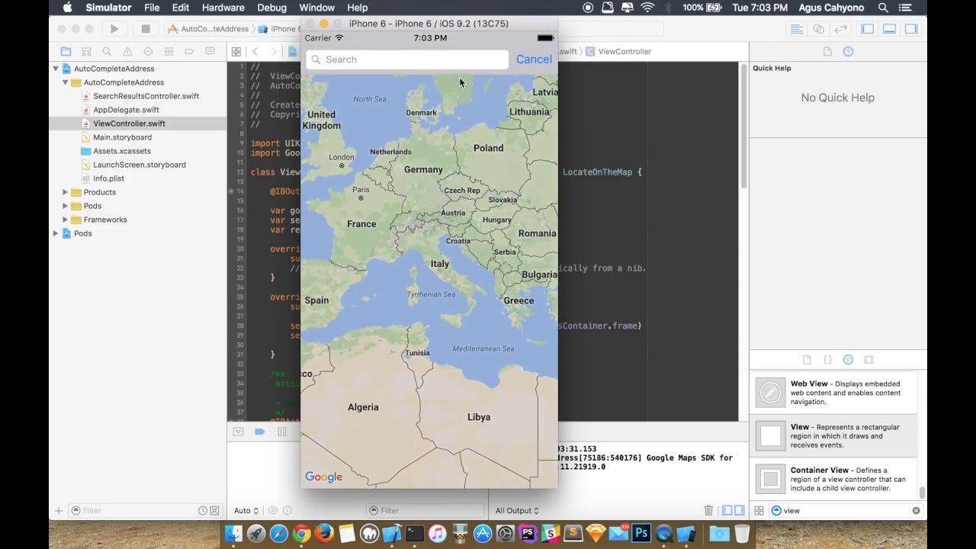Collapse the AutoCompleteAddress group folder
The image size is (976, 549).
click(66, 82)
